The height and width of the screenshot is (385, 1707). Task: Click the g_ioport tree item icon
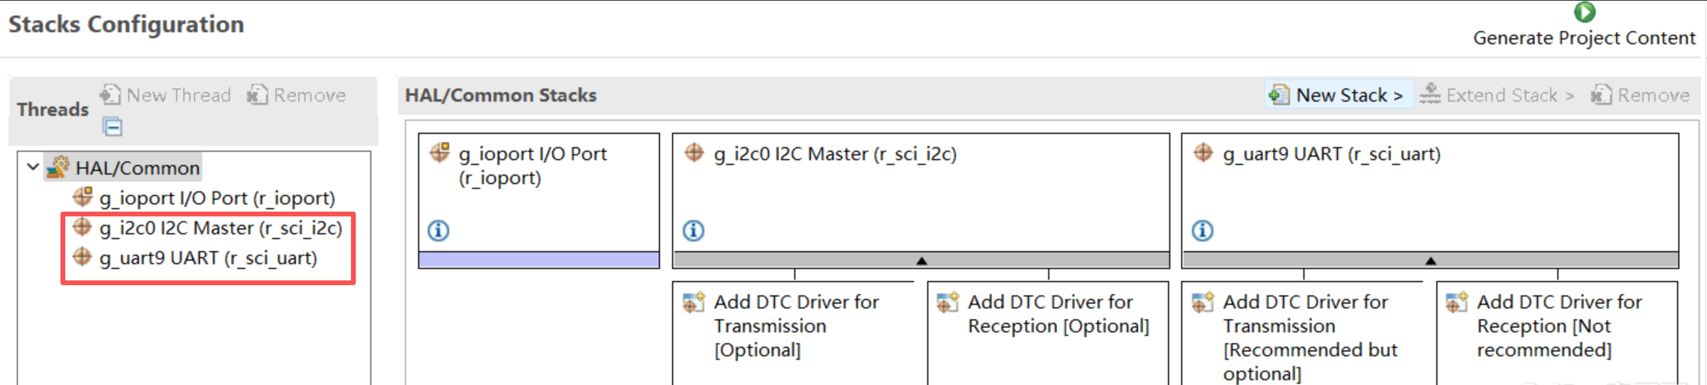pos(82,197)
